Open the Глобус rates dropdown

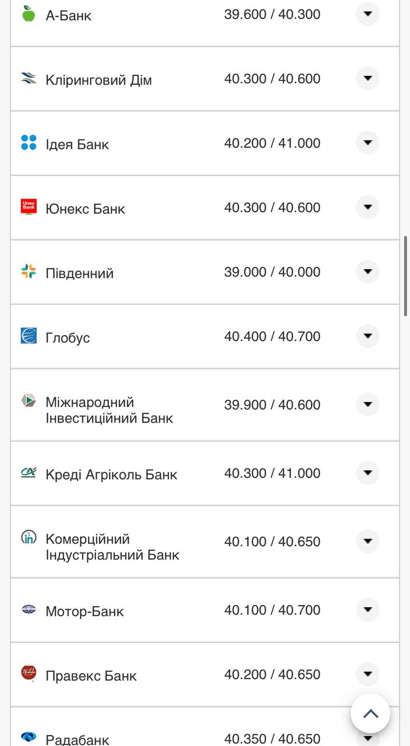pyautogui.click(x=367, y=335)
